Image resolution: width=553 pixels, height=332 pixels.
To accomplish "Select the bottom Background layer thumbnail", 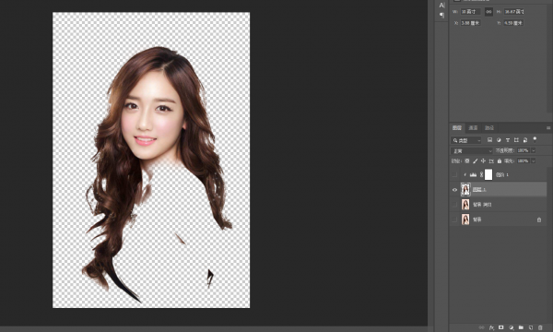I will coord(465,219).
